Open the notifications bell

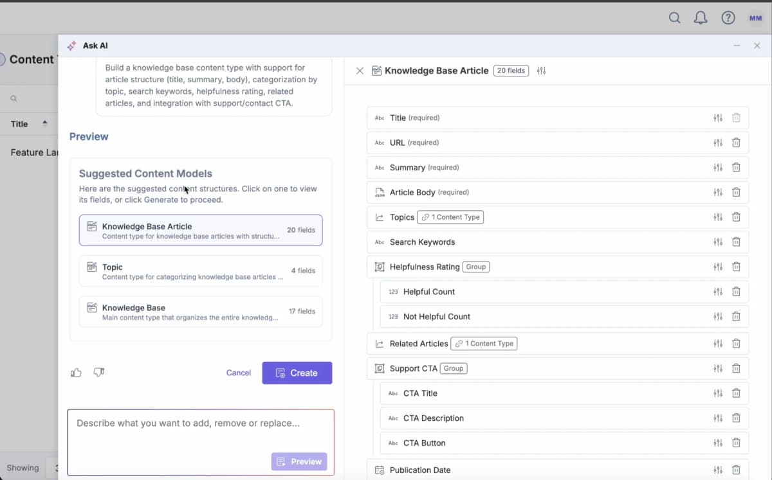coord(701,18)
